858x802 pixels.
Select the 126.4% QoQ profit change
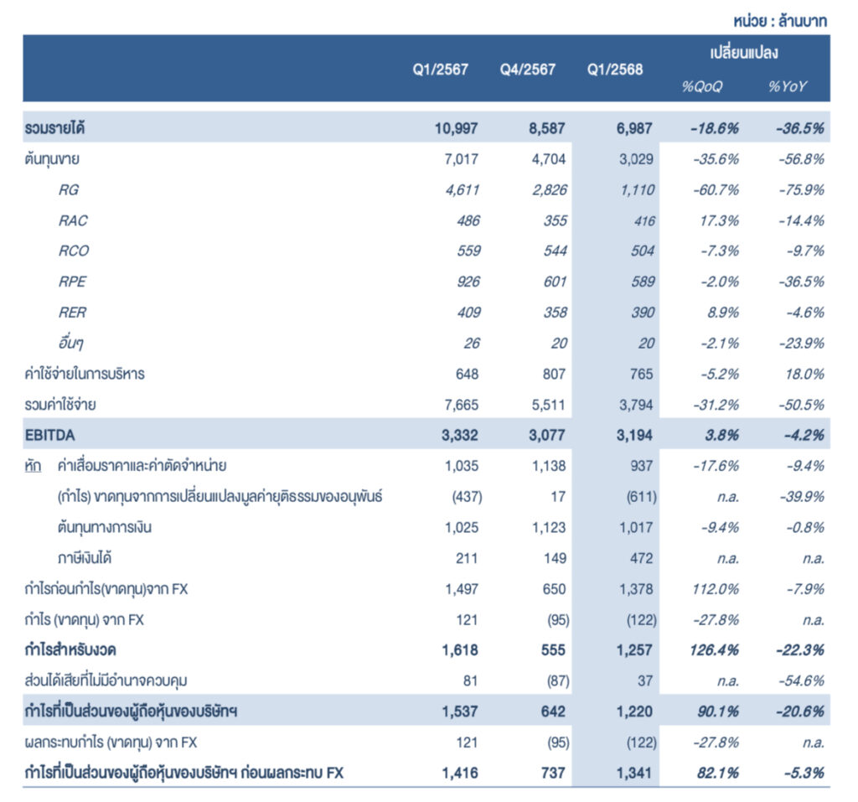(x=716, y=651)
